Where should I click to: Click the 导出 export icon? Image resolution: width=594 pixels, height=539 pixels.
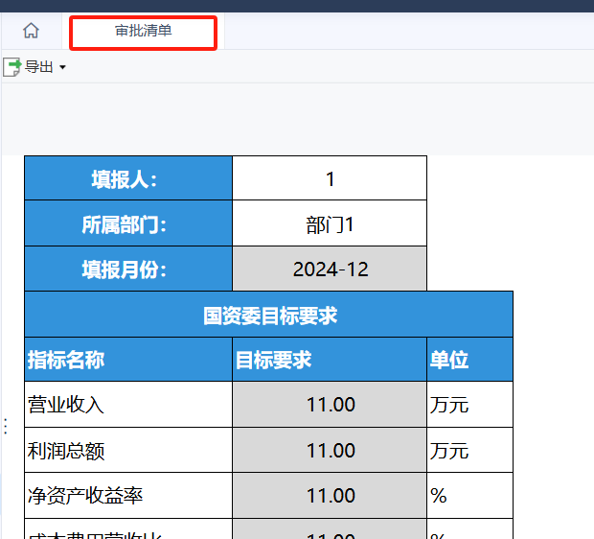12,67
